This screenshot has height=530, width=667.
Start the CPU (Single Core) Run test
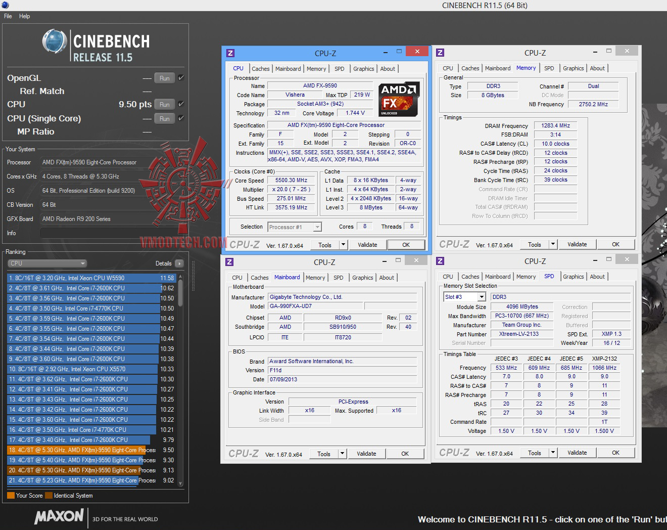pyautogui.click(x=165, y=119)
